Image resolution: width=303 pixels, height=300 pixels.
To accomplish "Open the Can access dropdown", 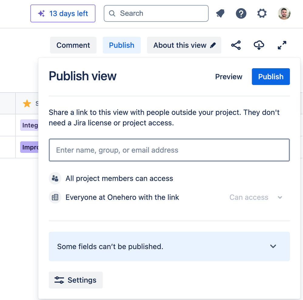I will [256, 197].
